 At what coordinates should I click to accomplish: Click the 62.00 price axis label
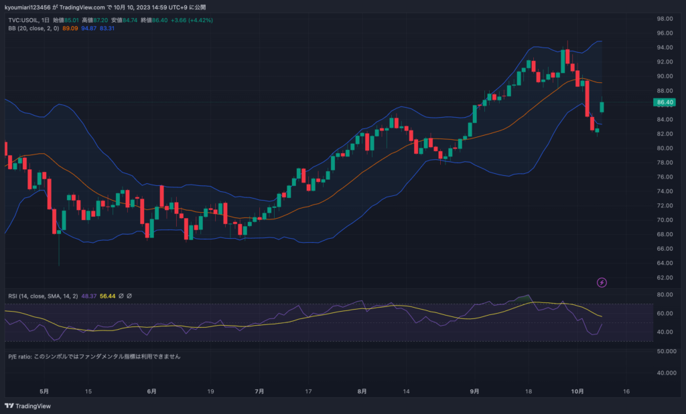(665, 278)
